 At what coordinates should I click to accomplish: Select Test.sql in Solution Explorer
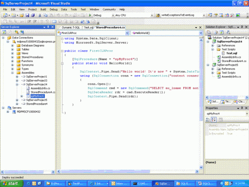232,53
